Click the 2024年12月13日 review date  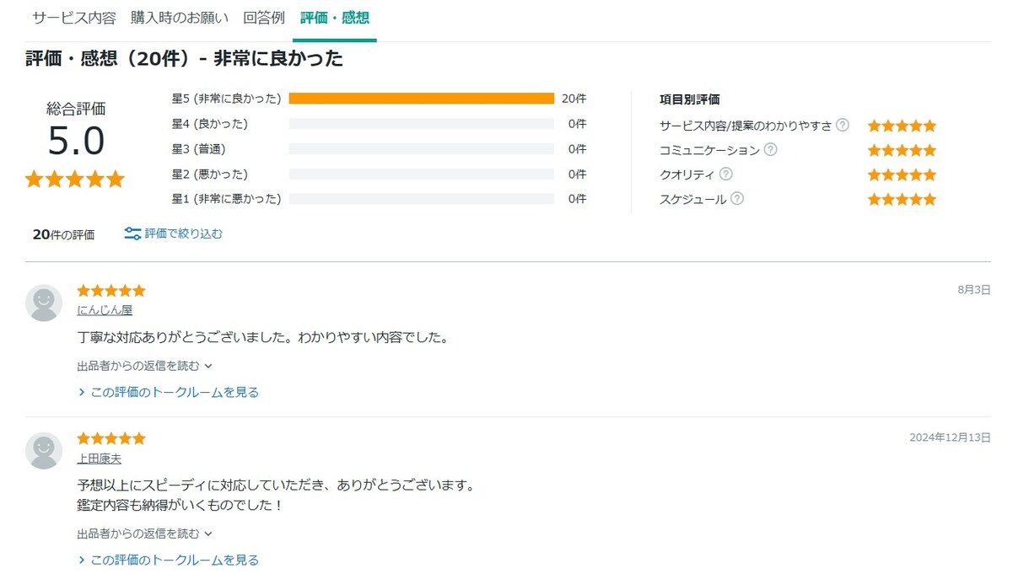(x=950, y=437)
